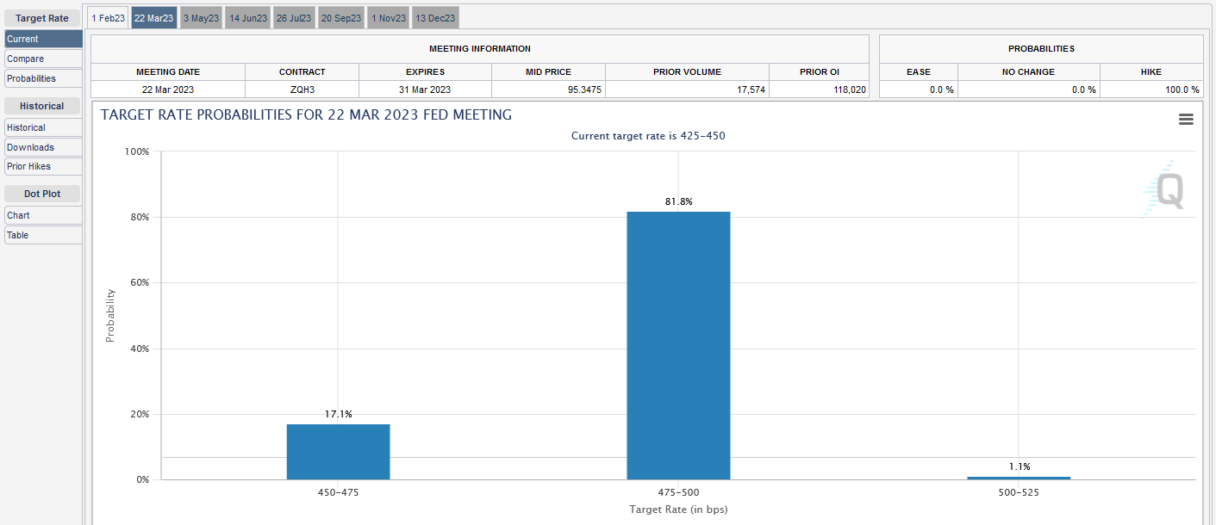Click the 60% y-axis tick label
The width and height of the screenshot is (1216, 525).
140,282
